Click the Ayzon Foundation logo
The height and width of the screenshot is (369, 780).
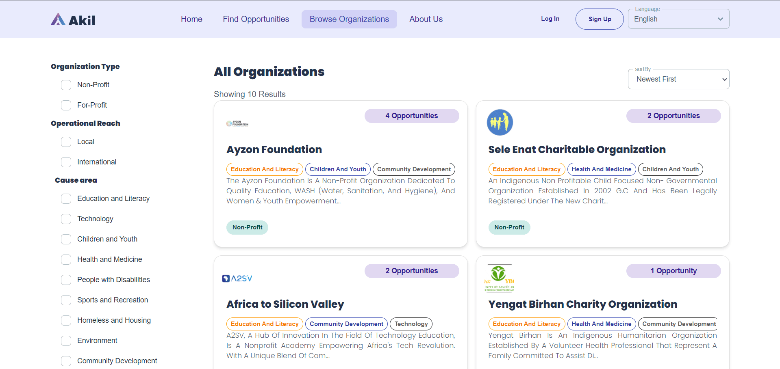pyautogui.click(x=237, y=123)
